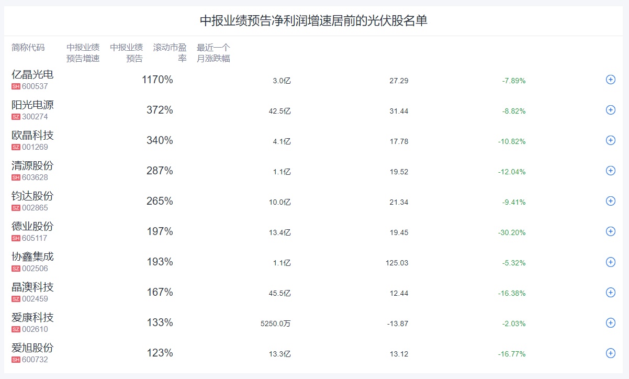This screenshot has height=379, width=629.
Task: Click the 197% growth value
Action: 160,232
